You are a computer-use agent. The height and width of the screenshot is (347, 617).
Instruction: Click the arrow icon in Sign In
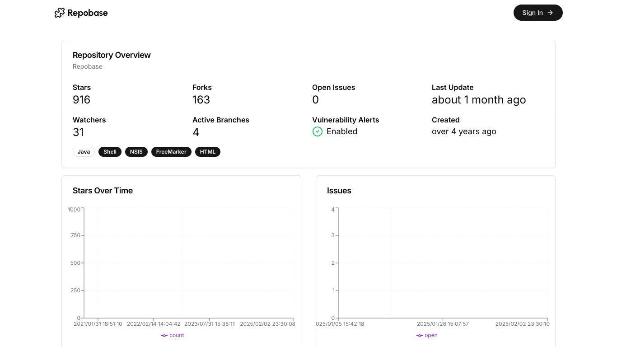click(x=550, y=13)
